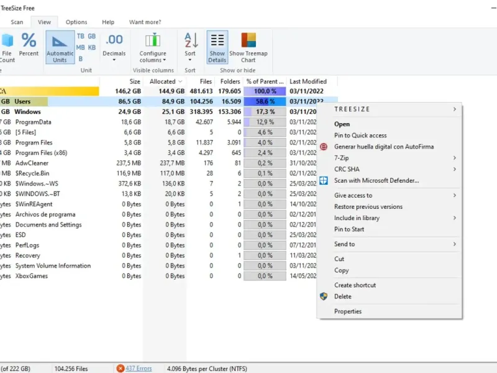Expand the 7-Zip submenu
This screenshot has width=497, height=373.
[390, 158]
